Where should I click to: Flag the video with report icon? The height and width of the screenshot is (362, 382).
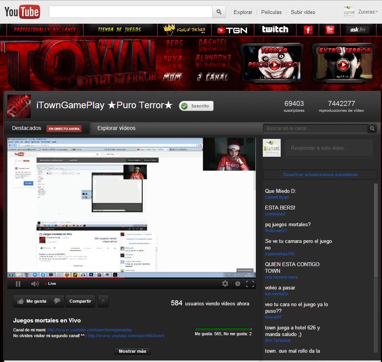[x=103, y=301]
